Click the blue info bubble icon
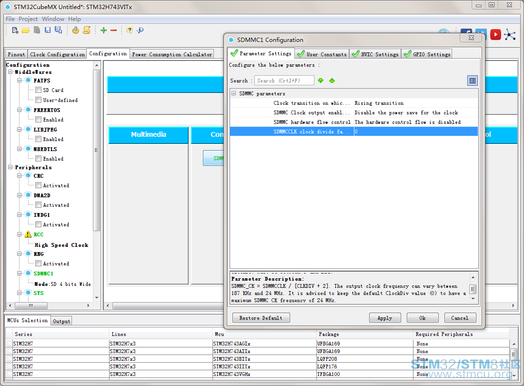 [x=141, y=30]
